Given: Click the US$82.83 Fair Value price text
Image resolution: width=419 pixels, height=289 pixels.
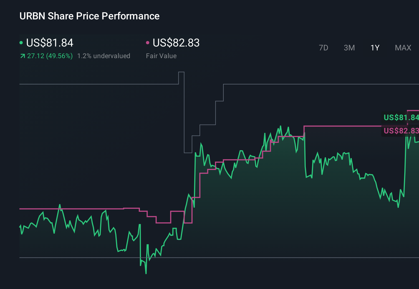Looking at the screenshot, I should tap(176, 43).
